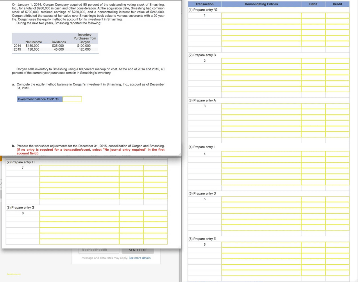Click the Transaction column header
This screenshot has width=358, height=282.
pyautogui.click(x=205, y=4)
